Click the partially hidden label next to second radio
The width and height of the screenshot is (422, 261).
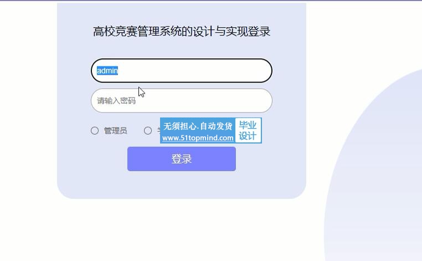coord(159,131)
